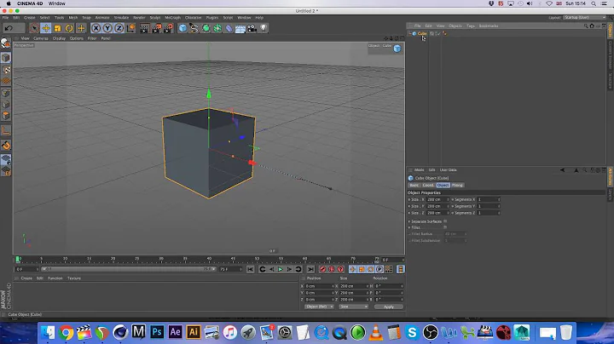Open the Simulate menu

click(121, 18)
